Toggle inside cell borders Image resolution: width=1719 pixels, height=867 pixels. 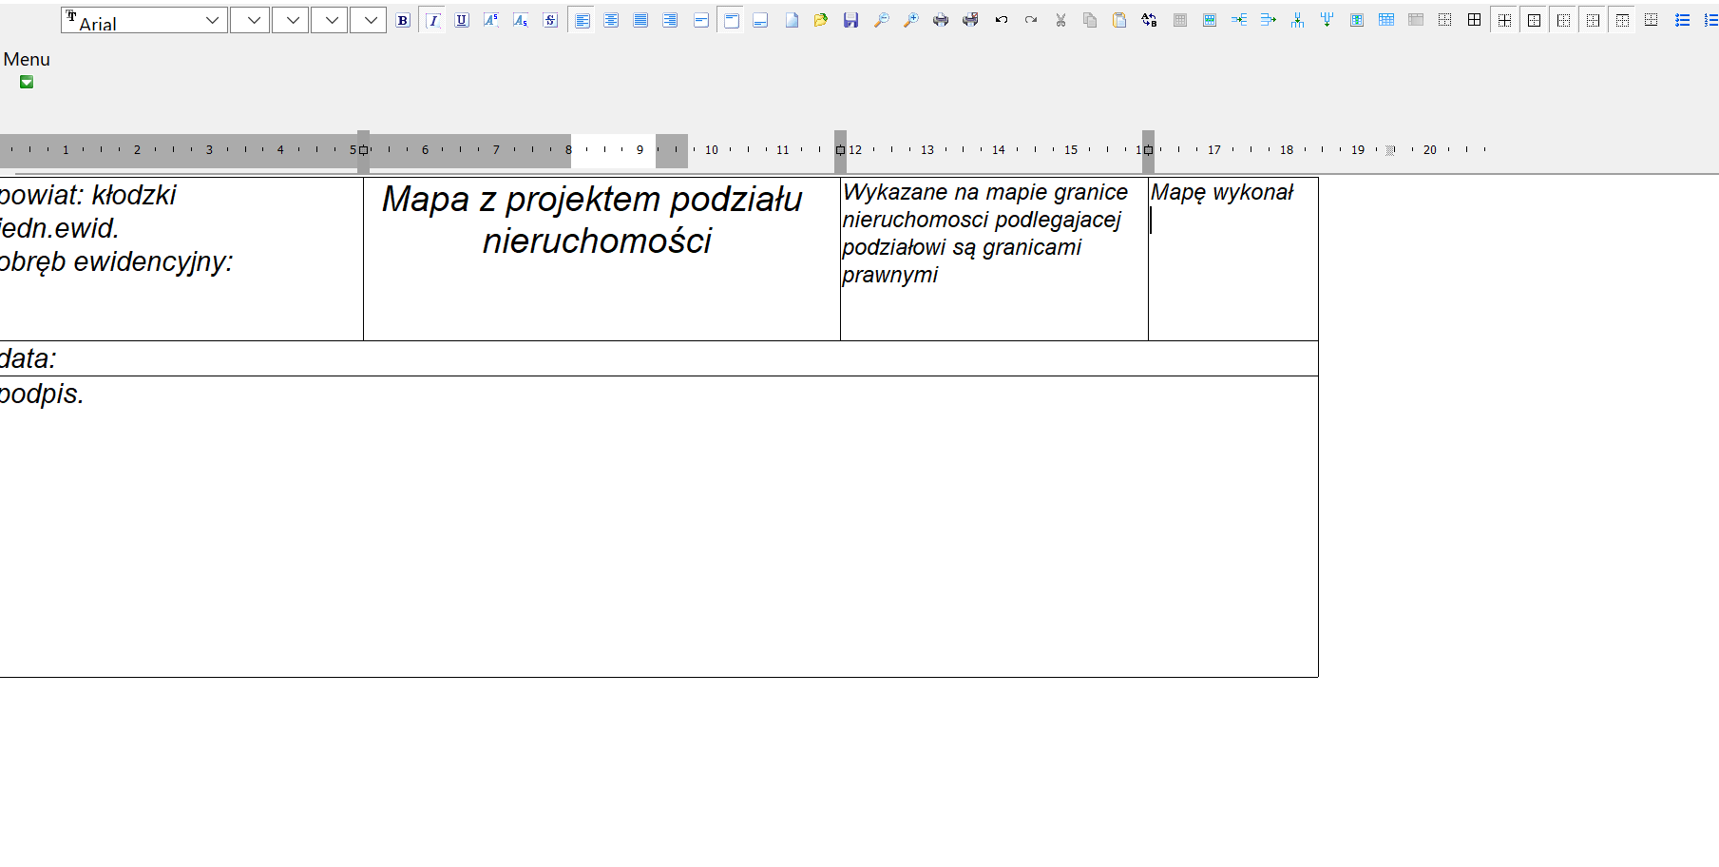tap(1504, 20)
